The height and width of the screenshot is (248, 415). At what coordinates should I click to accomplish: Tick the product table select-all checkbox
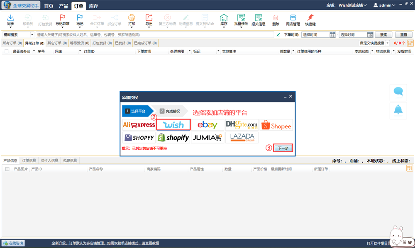pyautogui.click(x=7, y=169)
